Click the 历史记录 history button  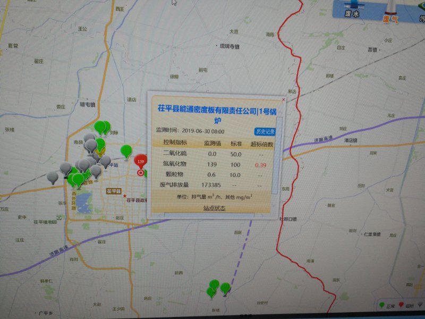(x=265, y=131)
